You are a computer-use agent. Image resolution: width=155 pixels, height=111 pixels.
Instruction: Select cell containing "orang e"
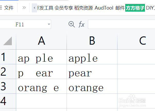[x=41, y=86]
